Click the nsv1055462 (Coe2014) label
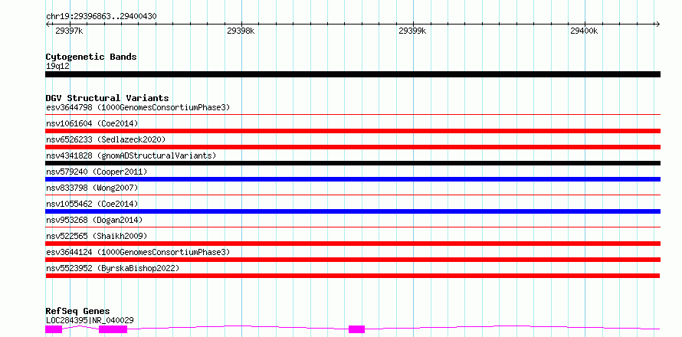This screenshot has height=337, width=682. 92,204
